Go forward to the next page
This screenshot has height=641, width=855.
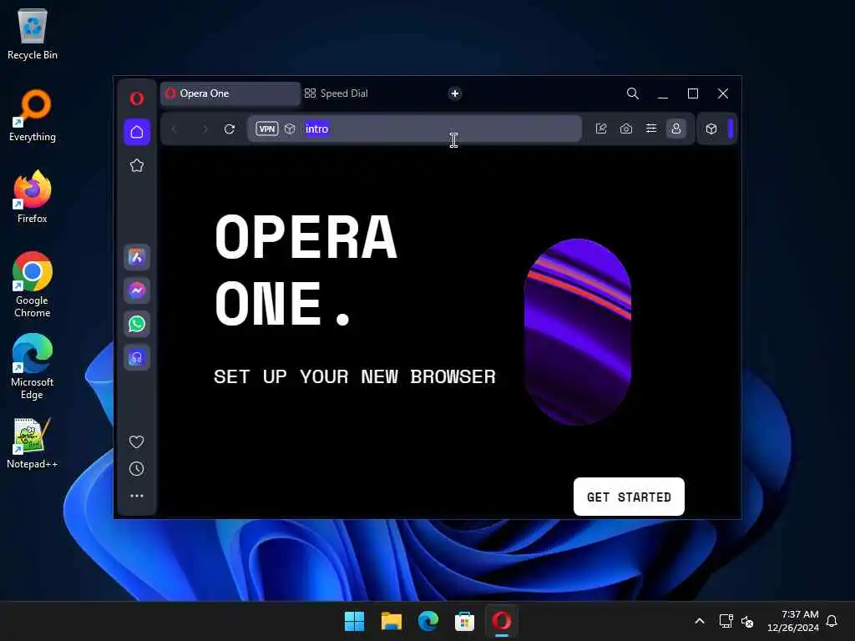[205, 129]
